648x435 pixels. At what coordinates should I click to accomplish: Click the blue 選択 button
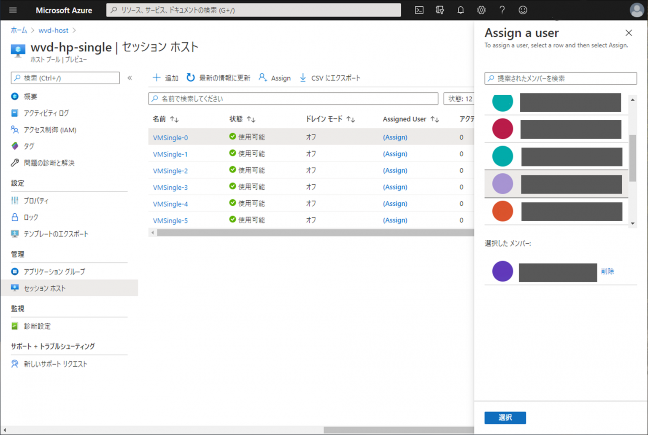pos(505,418)
